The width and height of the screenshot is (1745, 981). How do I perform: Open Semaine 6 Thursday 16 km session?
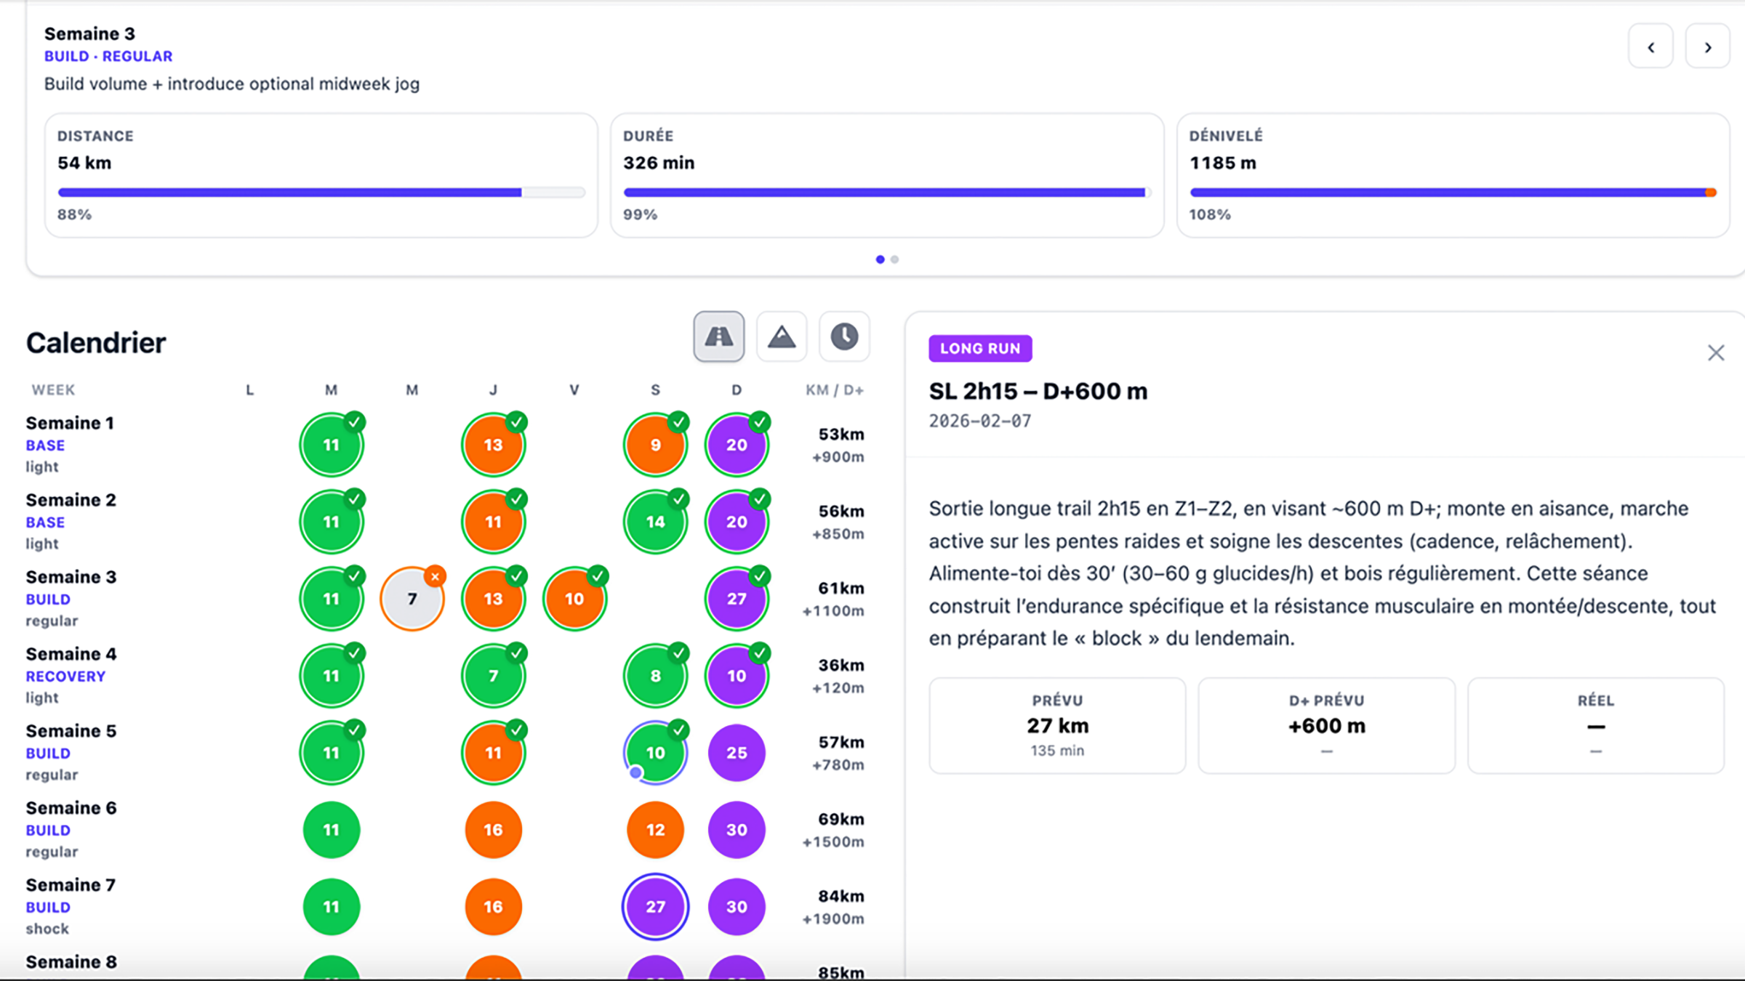pyautogui.click(x=494, y=830)
